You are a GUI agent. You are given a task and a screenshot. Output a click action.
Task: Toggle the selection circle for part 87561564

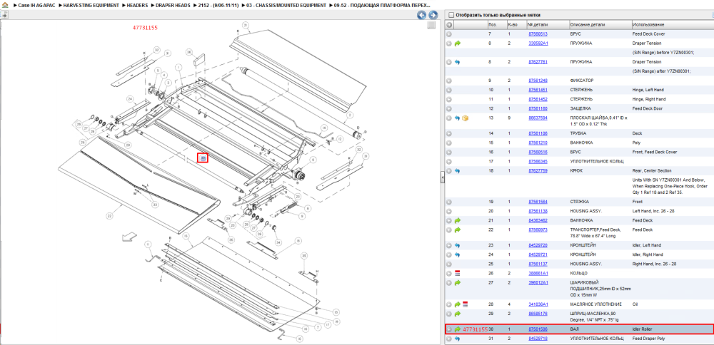tap(449, 202)
